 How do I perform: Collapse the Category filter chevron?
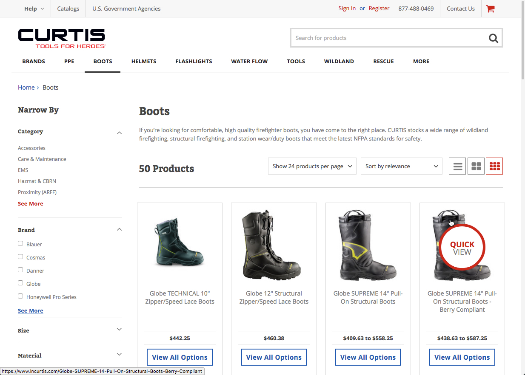click(119, 133)
